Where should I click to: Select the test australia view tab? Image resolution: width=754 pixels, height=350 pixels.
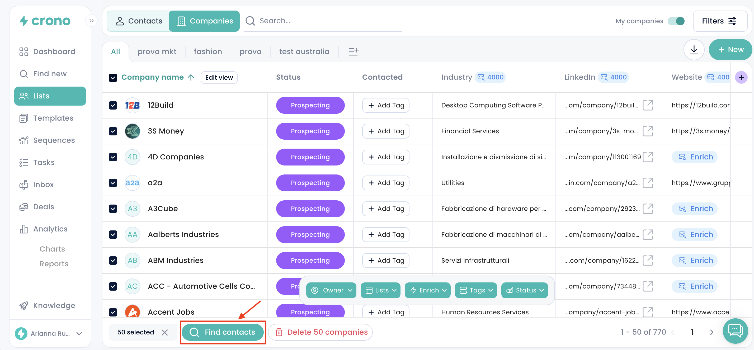point(304,51)
